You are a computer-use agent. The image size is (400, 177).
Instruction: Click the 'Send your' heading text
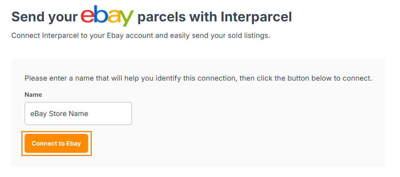coord(44,17)
